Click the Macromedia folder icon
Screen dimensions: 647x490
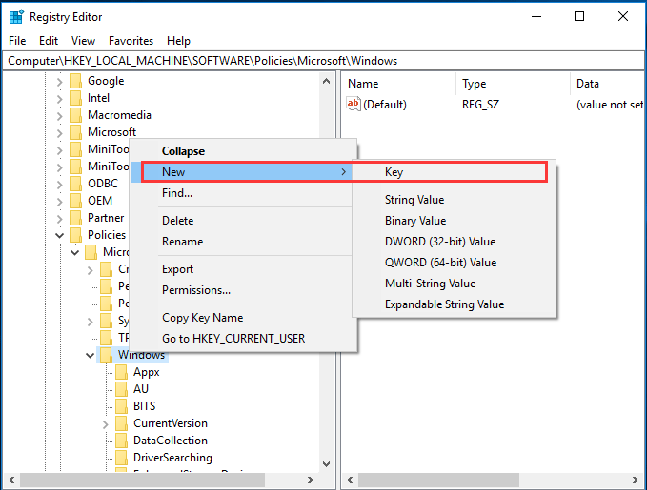coord(75,115)
